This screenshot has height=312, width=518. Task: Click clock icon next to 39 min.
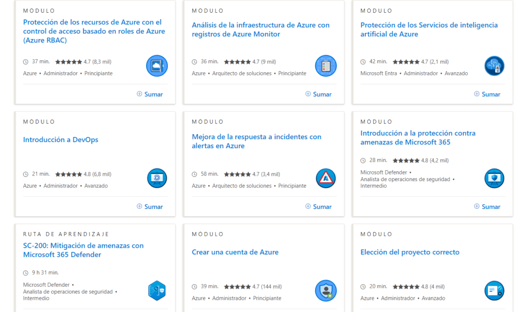(x=194, y=287)
